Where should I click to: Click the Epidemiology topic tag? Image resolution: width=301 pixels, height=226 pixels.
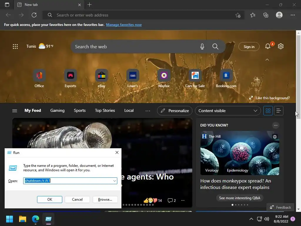(x=238, y=170)
